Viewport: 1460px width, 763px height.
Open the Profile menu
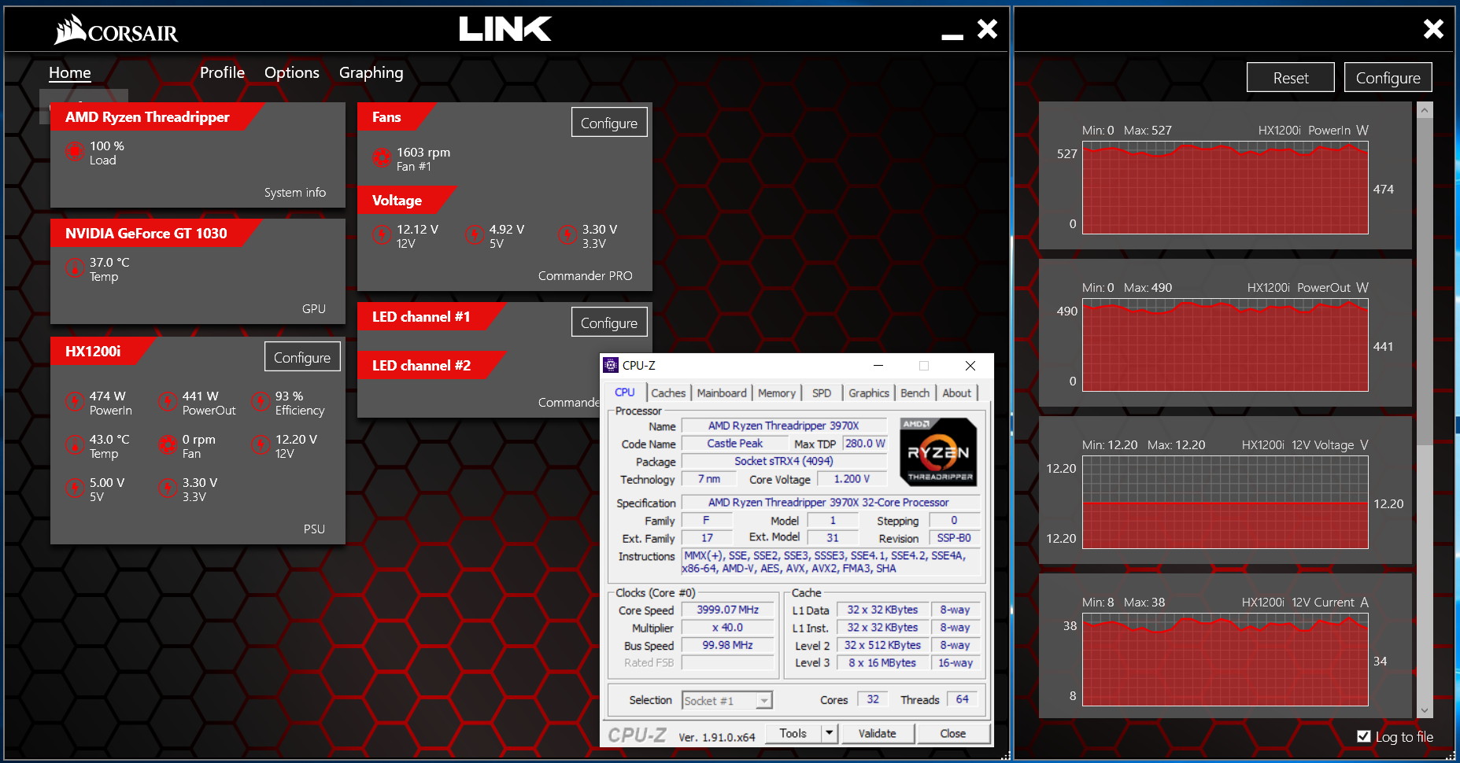pyautogui.click(x=222, y=72)
